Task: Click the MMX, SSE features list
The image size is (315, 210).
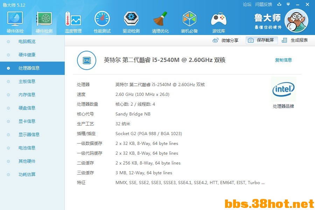Action: [x=190, y=183]
